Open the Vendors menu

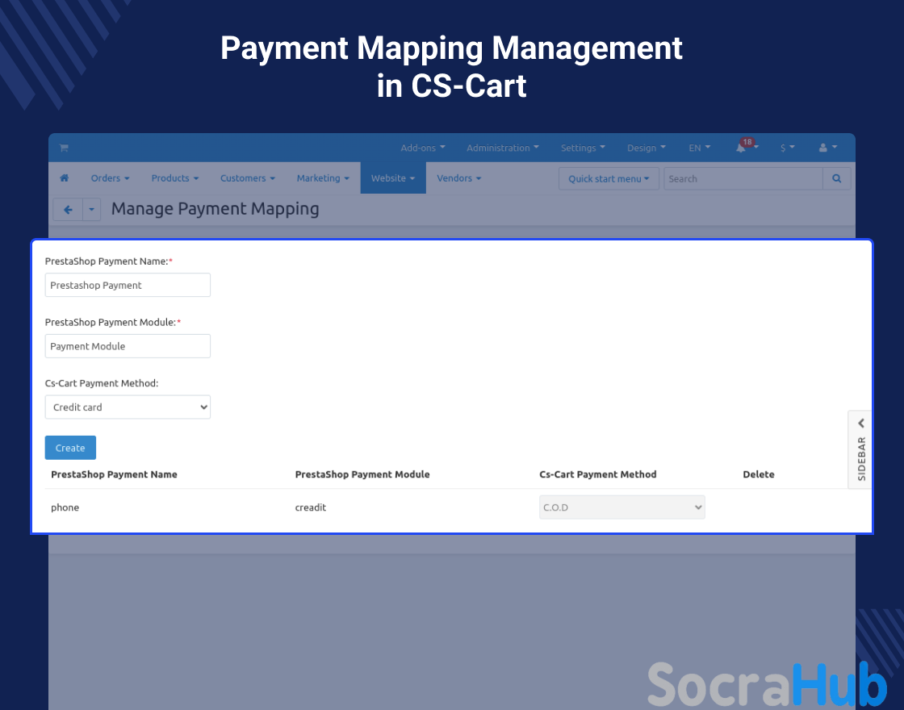[459, 178]
